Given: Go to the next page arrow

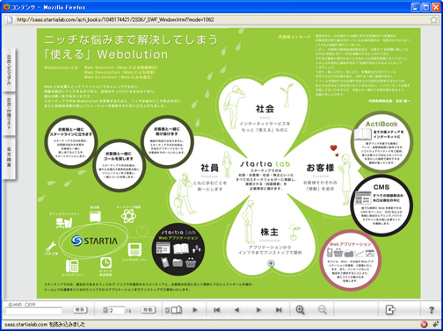Looking at the screenshot, I should pyautogui.click(x=258, y=310).
